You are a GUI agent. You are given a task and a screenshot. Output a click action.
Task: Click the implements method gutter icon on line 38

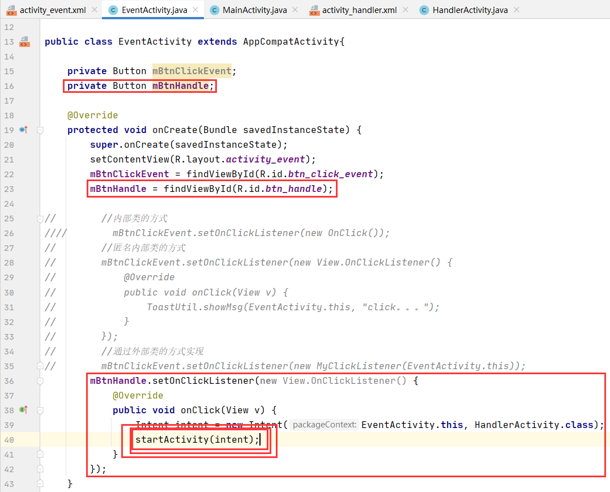[24, 410]
